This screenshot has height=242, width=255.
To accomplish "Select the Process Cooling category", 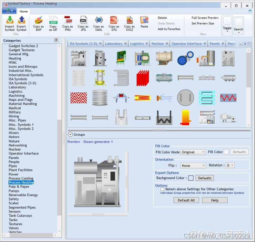I will click(x=21, y=178).
